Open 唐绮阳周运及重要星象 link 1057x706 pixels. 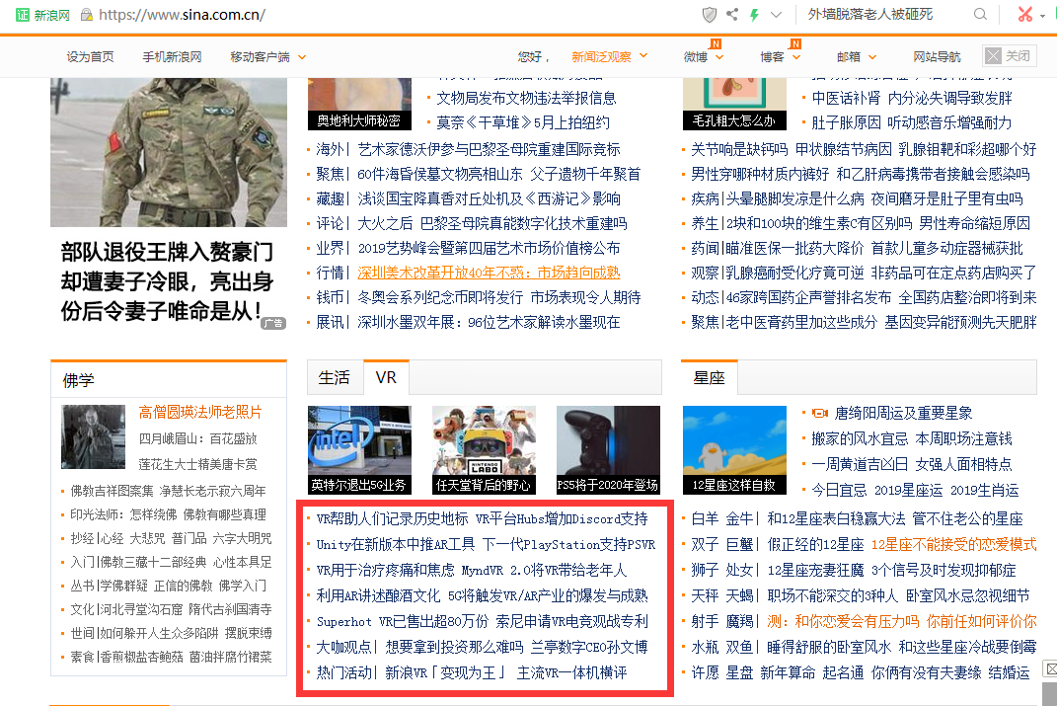click(903, 413)
